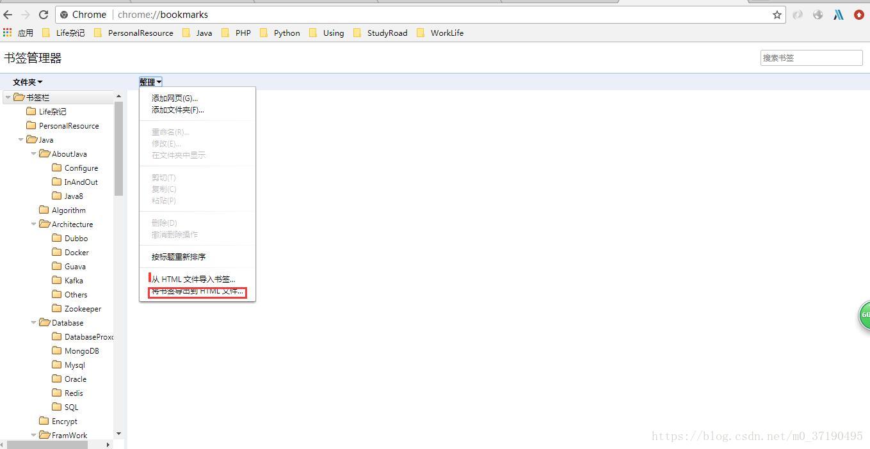Select the Algorithm folder in tree
Screen dimensions: 870x449
point(62,210)
